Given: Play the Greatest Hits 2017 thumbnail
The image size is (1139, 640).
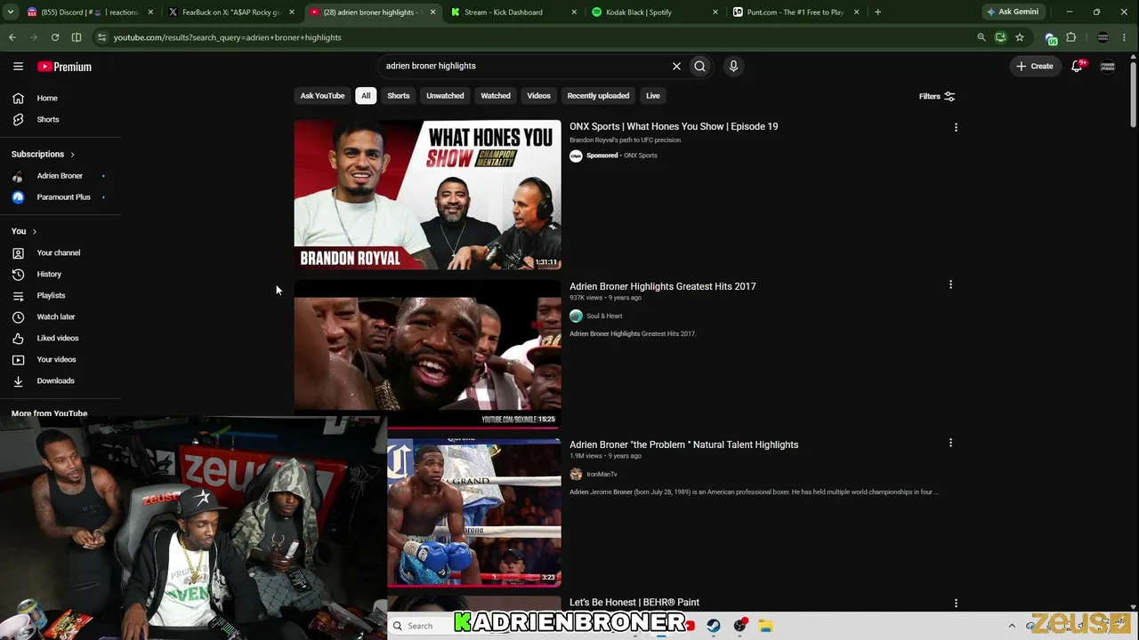Looking at the screenshot, I should 427,353.
